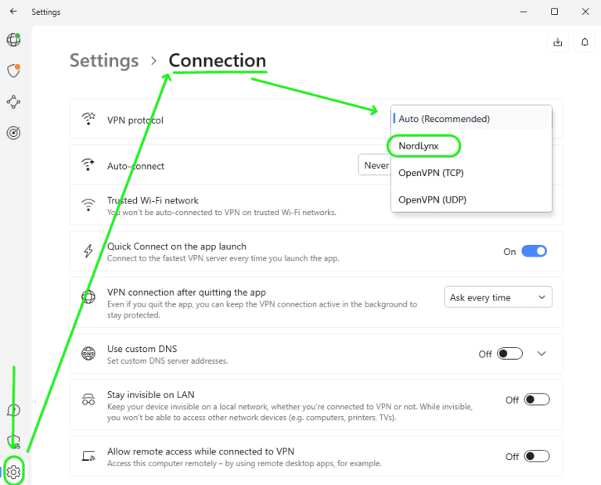Enable the Use custom DNS toggle
This screenshot has width=601, height=485.
(510, 354)
